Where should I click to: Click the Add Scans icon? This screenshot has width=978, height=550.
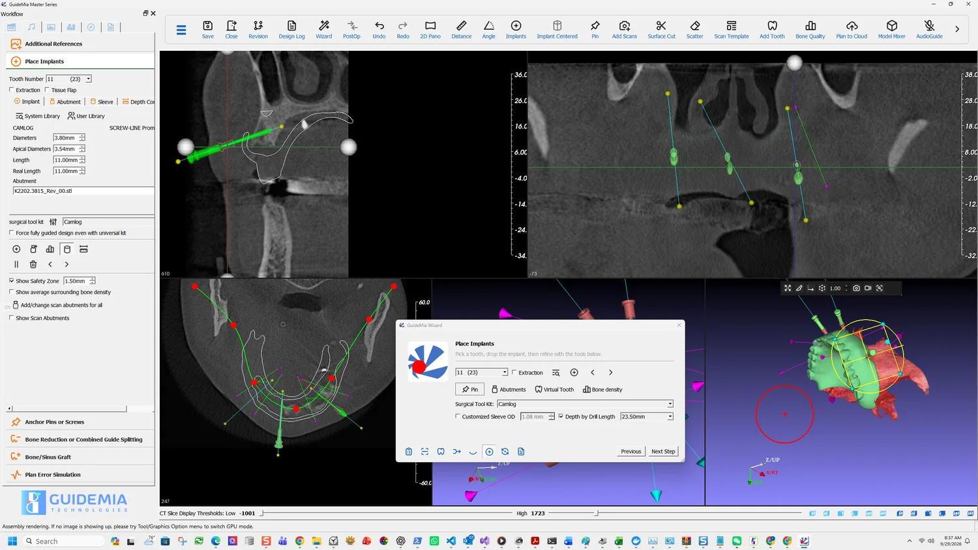point(625,29)
